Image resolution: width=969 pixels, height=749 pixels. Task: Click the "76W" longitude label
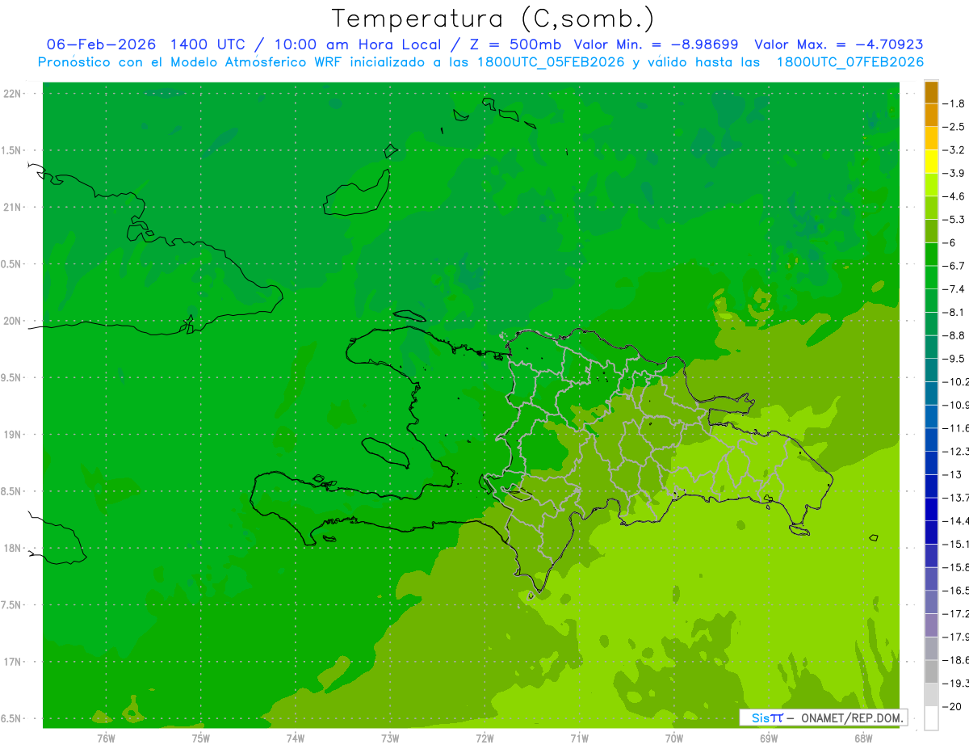[106, 738]
